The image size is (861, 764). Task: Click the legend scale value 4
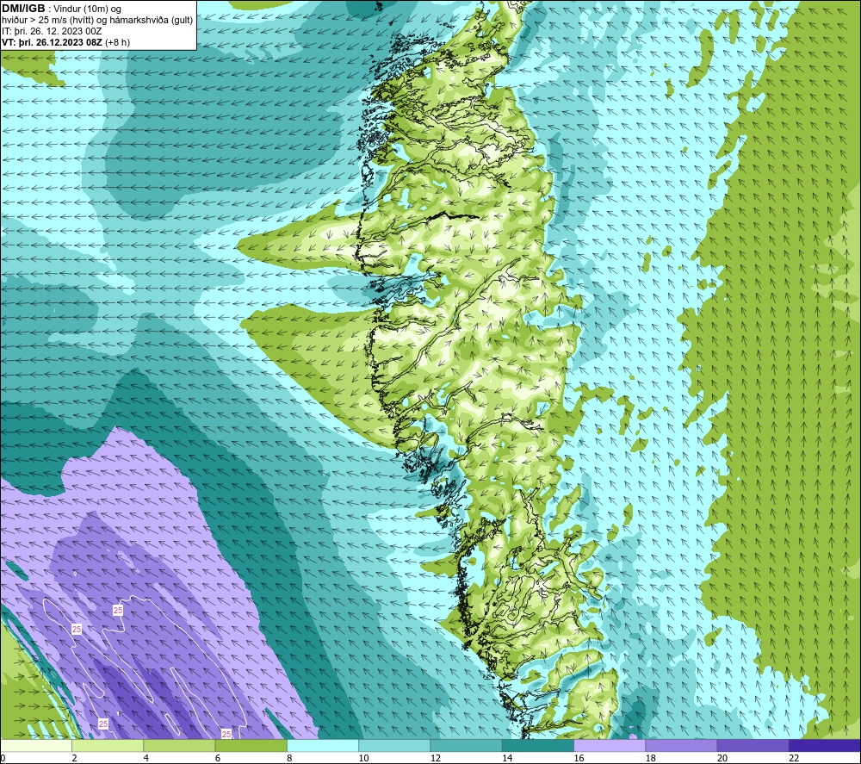click(x=146, y=758)
